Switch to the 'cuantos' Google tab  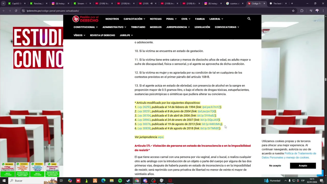(235, 4)
